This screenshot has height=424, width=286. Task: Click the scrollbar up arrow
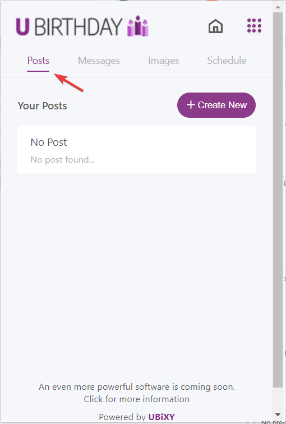click(278, 7)
